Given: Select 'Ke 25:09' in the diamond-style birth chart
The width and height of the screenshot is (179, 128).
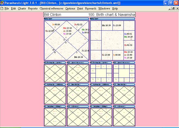Looking at the screenshot, I should coord(50,31).
